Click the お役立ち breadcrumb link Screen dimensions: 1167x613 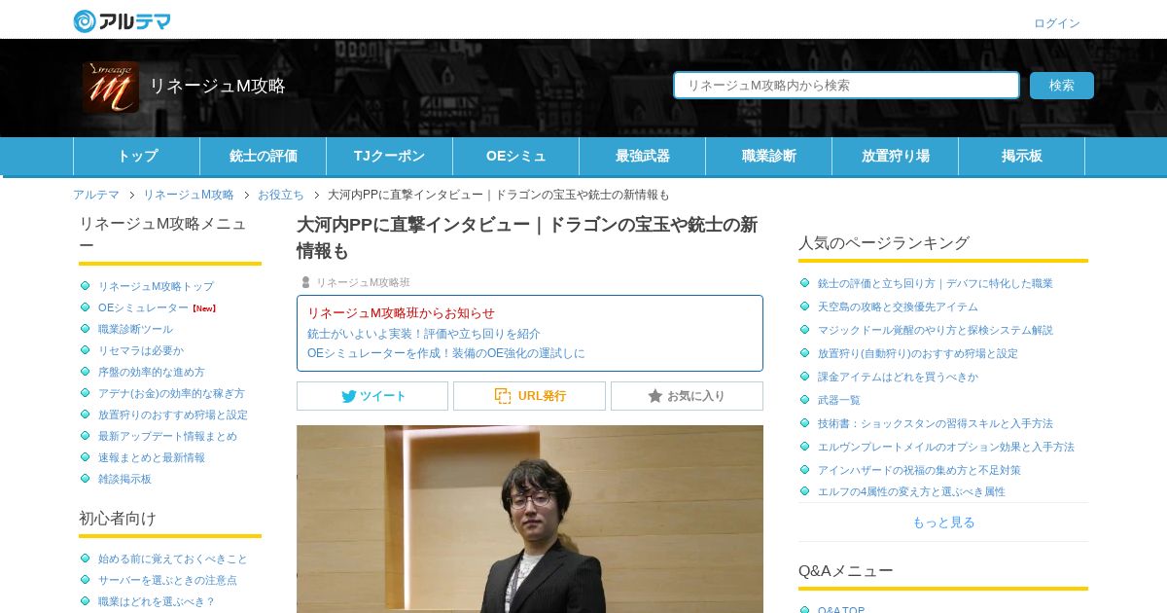pyautogui.click(x=281, y=195)
